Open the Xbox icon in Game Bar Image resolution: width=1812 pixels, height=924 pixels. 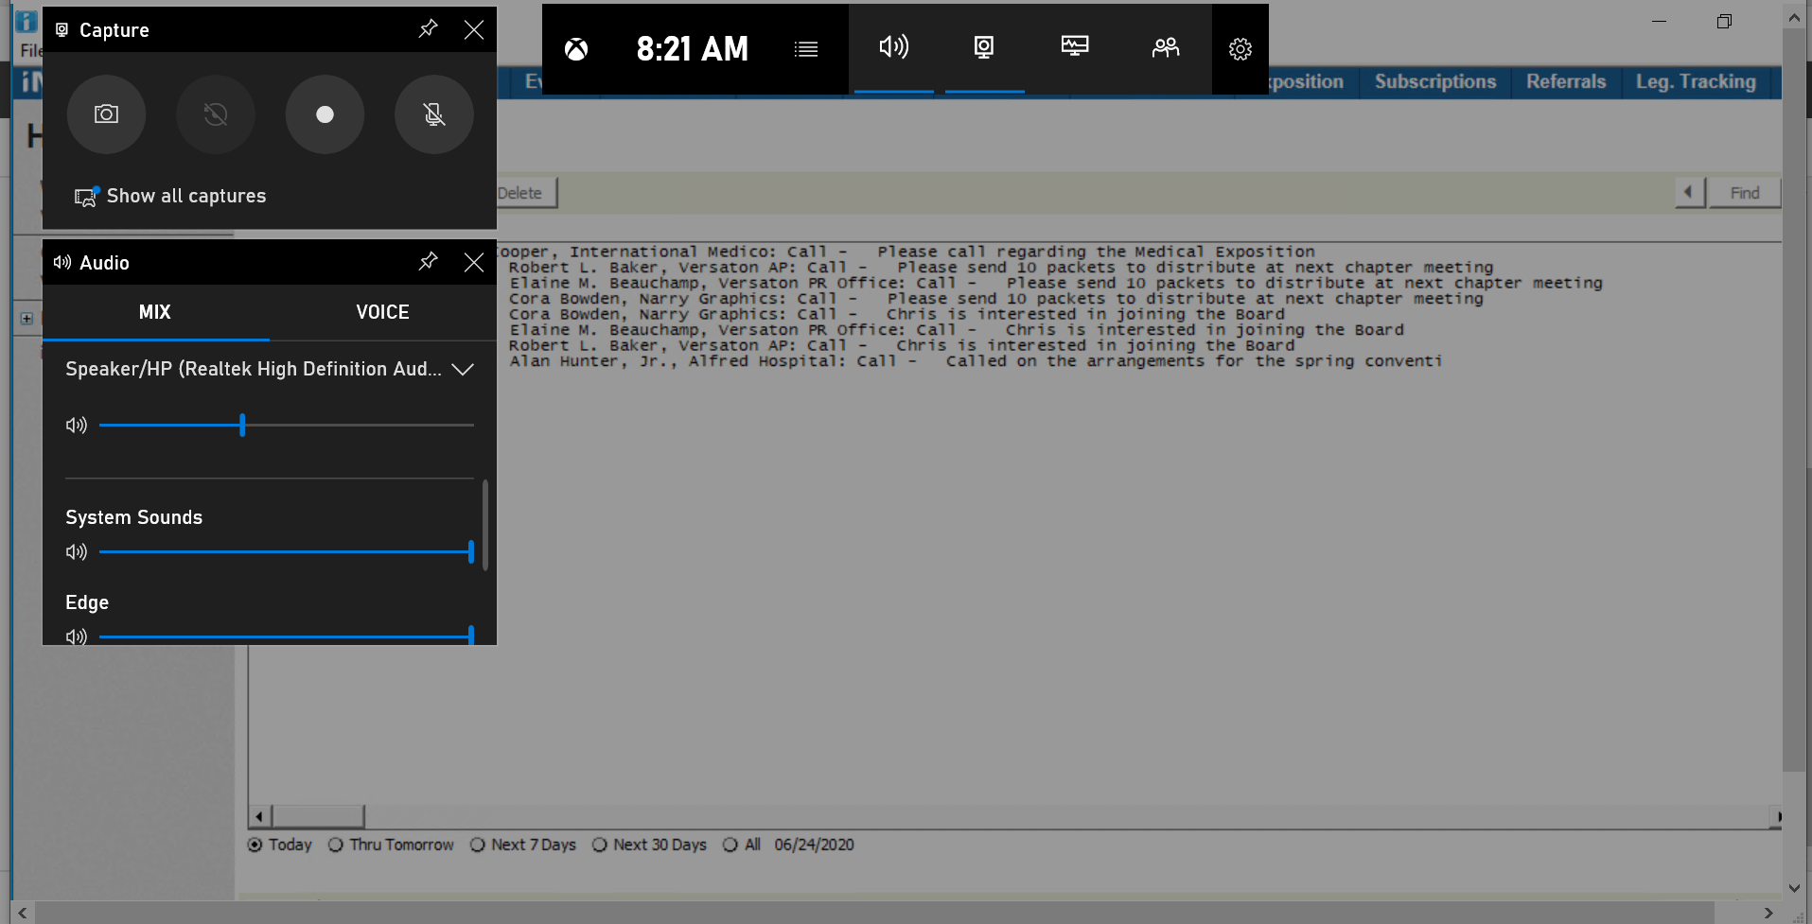coord(576,49)
